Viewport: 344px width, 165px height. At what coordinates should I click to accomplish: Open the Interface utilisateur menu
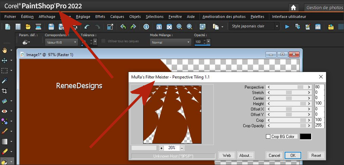(289, 17)
